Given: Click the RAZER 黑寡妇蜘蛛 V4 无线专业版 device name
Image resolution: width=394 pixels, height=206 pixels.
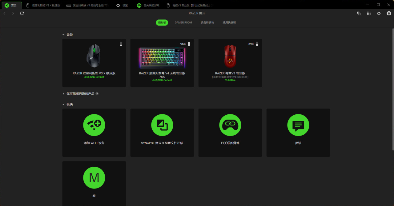Looking at the screenshot, I should click(x=162, y=73).
